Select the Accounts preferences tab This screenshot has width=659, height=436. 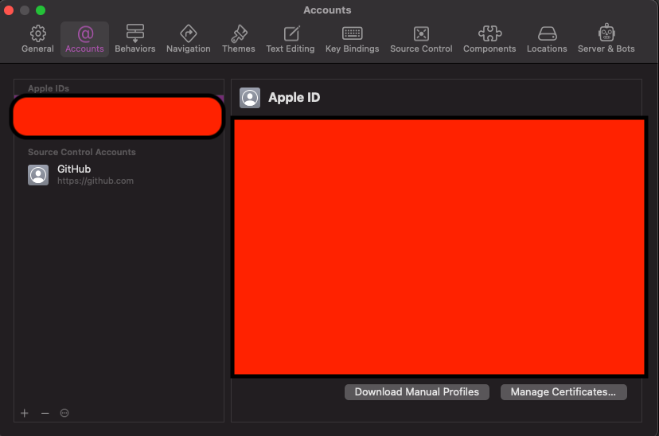tap(84, 39)
